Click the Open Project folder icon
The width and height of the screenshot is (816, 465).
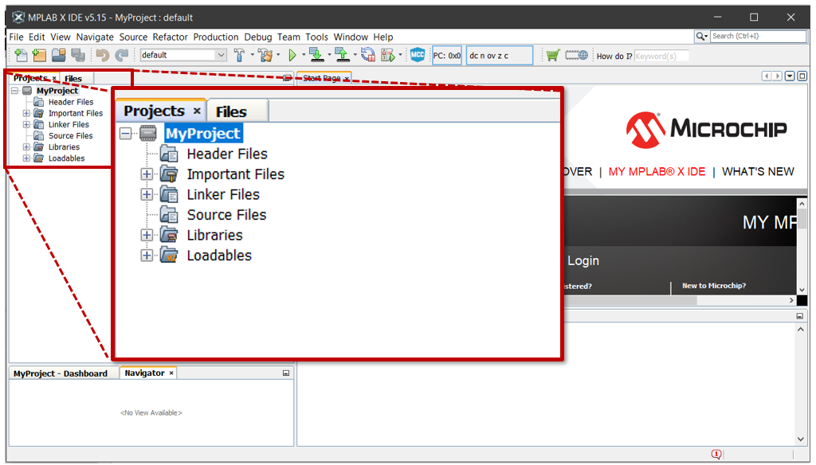pos(58,55)
